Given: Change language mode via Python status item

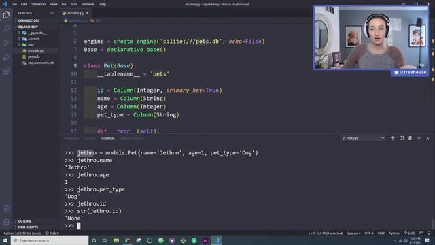Looking at the screenshot, I should (x=394, y=233).
